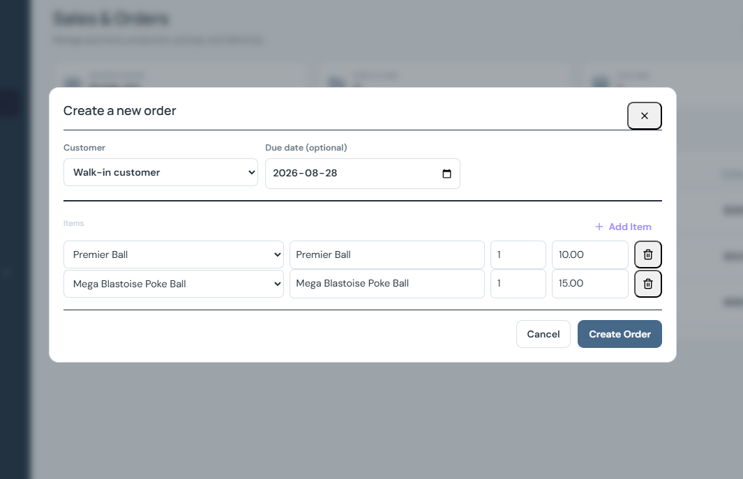Delete the Premier Ball item with trash icon
The image size is (743, 479).
coord(647,255)
